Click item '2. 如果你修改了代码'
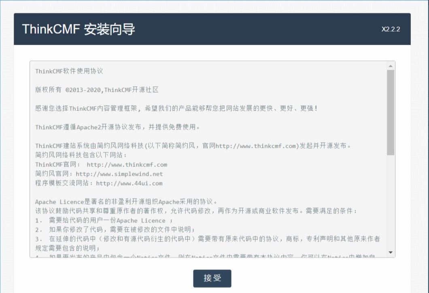This screenshot has width=429, height=293. click(x=115, y=230)
